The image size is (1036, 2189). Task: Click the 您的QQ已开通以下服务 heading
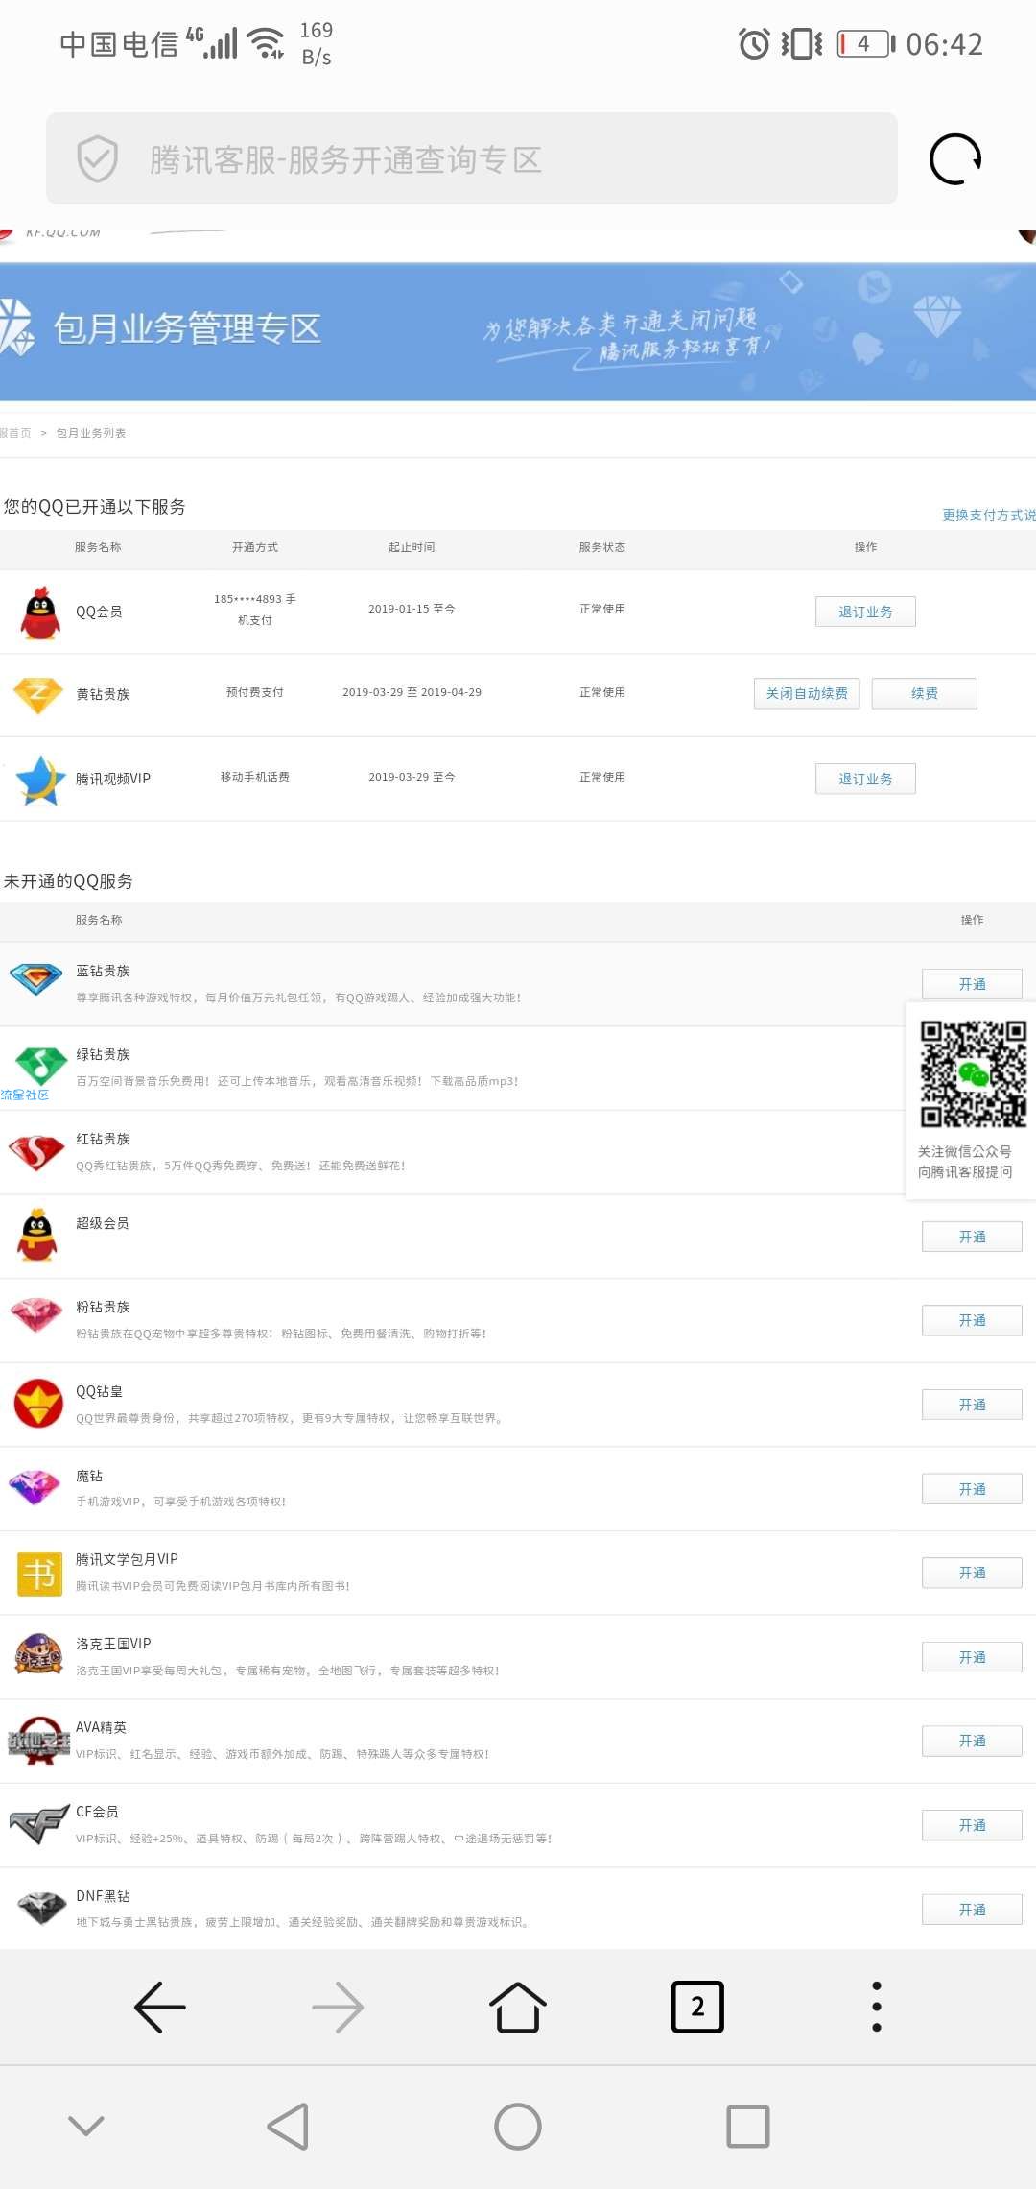click(x=94, y=507)
